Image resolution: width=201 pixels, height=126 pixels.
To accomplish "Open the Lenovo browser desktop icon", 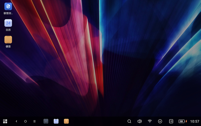I will pos(8,7).
